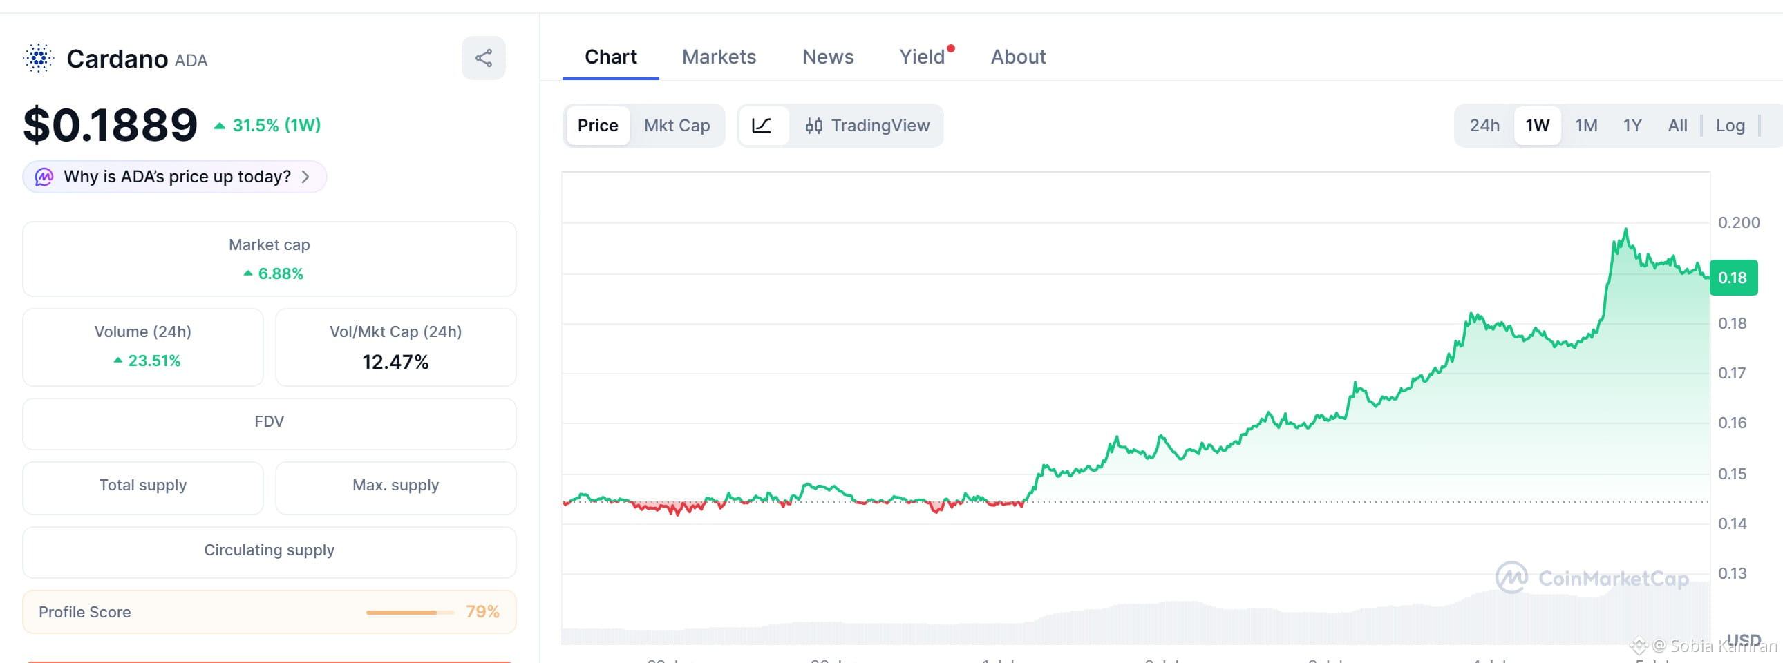Click the 0.13 y-axis label

click(1733, 574)
